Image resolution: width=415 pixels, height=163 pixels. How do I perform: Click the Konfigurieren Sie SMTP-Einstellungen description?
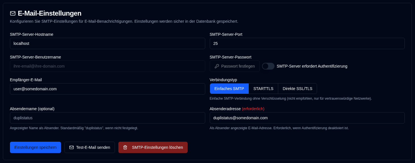tap(124, 21)
